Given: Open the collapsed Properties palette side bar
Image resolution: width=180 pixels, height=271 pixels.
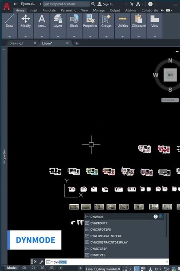Looking at the screenshot, I should [x=4, y=156].
